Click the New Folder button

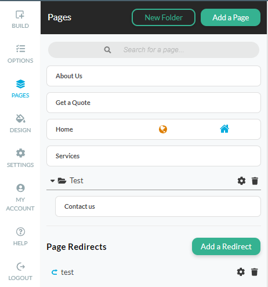tap(164, 17)
